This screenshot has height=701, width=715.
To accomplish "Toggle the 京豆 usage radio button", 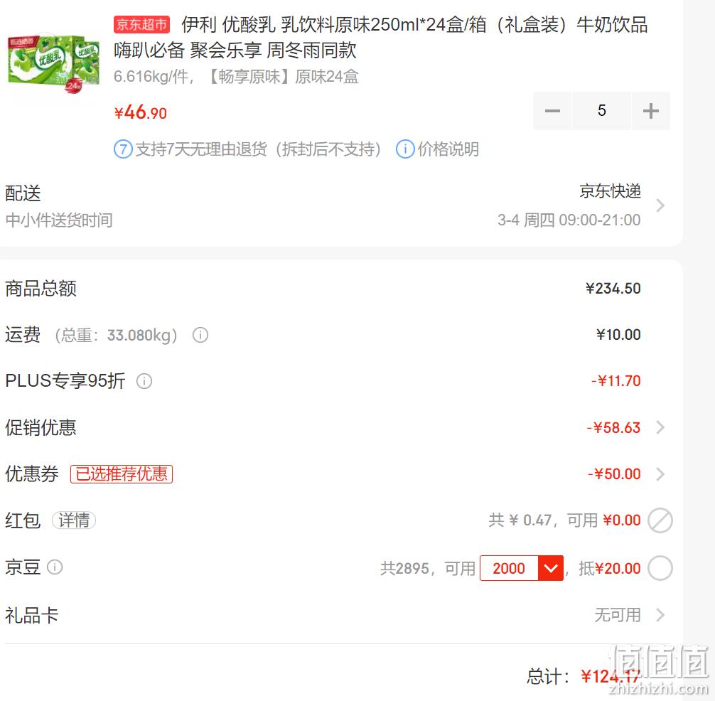I will pyautogui.click(x=660, y=568).
